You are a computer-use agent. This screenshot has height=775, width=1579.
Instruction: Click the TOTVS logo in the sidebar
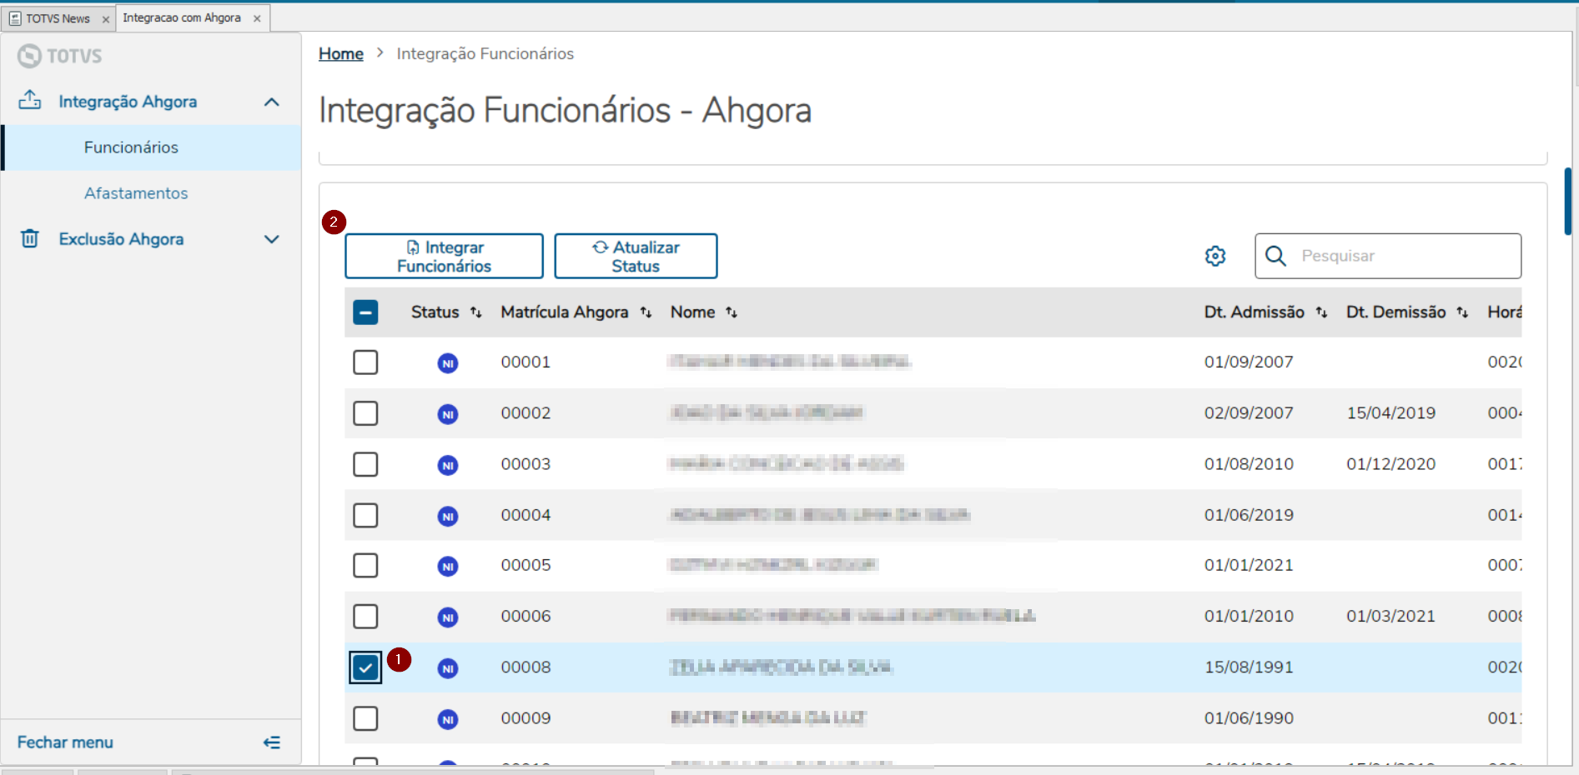(x=58, y=56)
